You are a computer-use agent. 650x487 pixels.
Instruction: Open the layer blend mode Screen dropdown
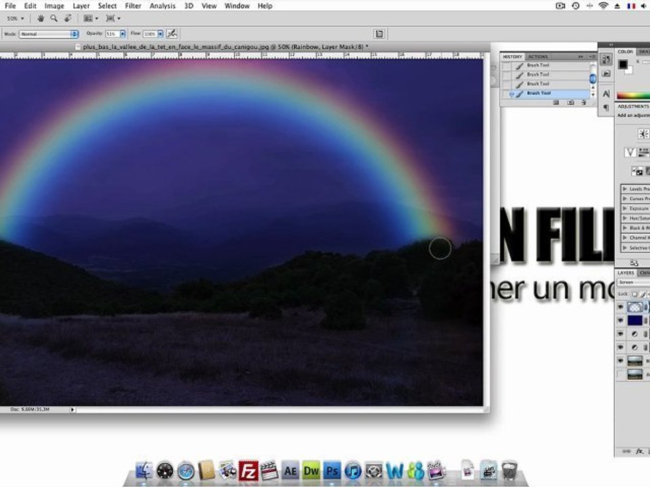633,283
